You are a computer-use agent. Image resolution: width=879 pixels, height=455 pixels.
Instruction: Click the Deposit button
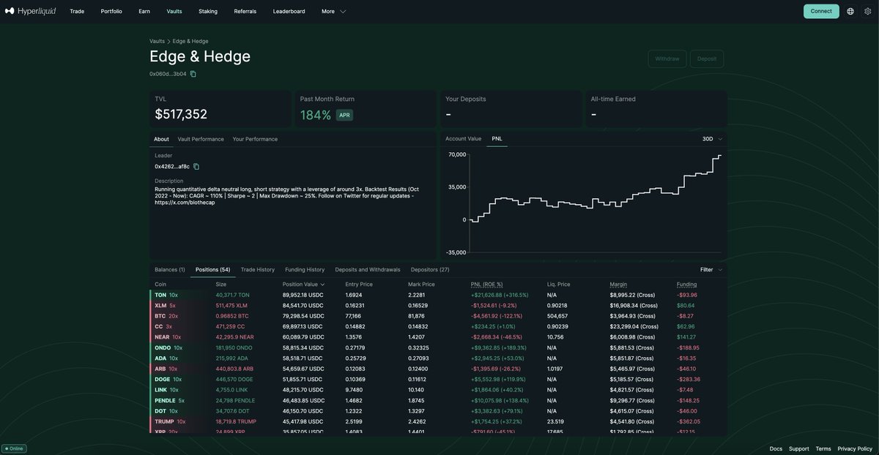[707, 59]
